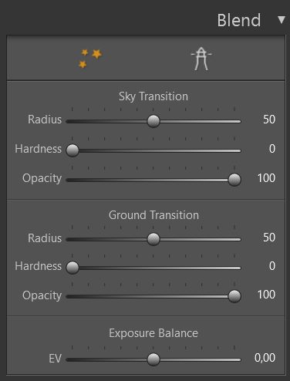
Task: Click the EV value 0,00 field
Action: pos(265,358)
